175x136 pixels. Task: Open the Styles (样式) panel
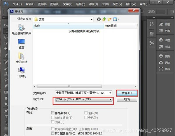[165, 47]
